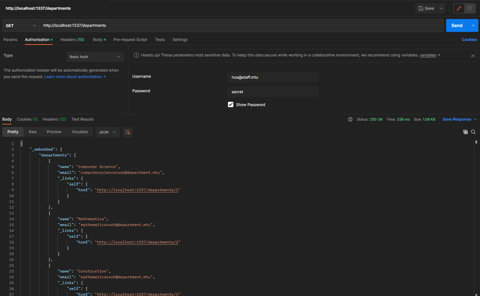Open the comments icon

(470, 8)
